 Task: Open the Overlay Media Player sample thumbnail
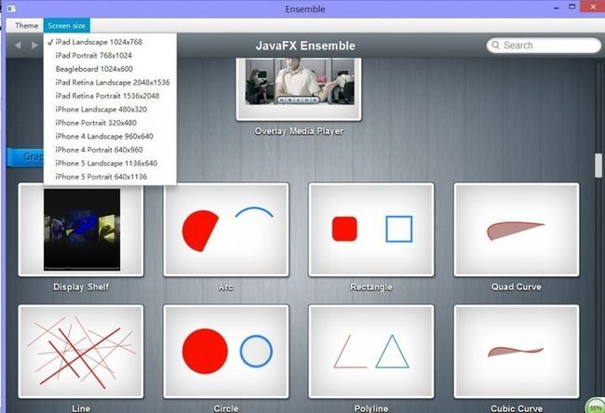pyautogui.click(x=299, y=89)
